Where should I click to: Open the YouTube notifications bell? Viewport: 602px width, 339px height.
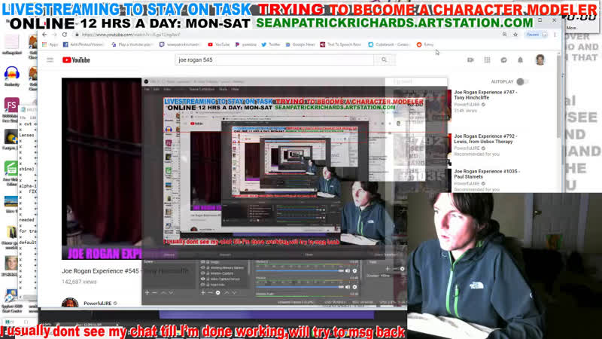(x=520, y=60)
